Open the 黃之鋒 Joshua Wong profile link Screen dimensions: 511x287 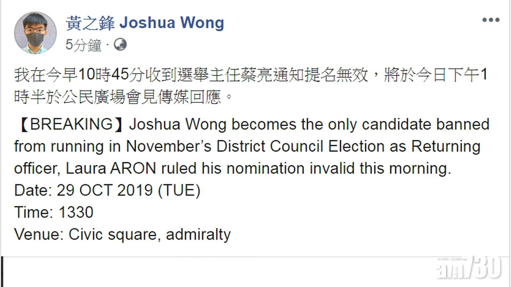tap(145, 23)
